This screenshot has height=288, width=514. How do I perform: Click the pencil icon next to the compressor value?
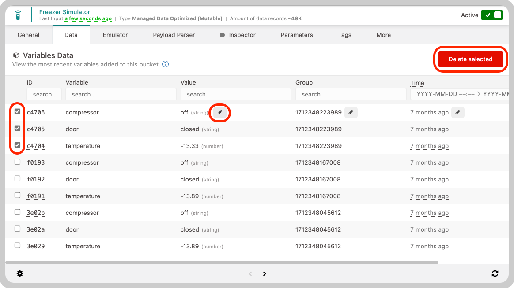220,113
